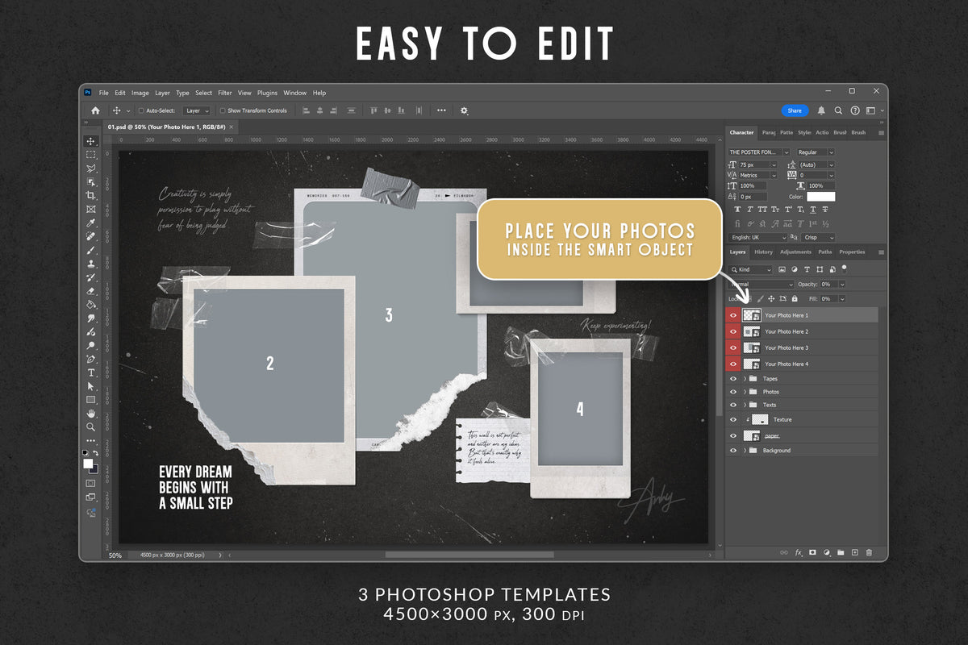Enable the Auto-Select checkbox
Viewport: 968px width, 645px height.
pyautogui.click(x=141, y=110)
